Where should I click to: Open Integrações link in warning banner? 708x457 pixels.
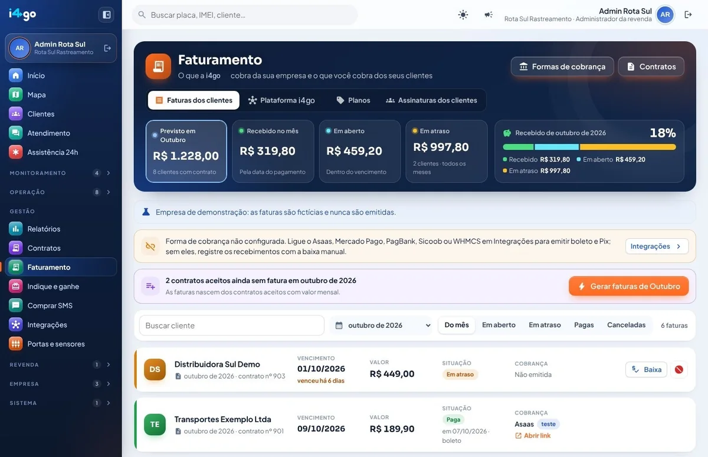pyautogui.click(x=657, y=246)
